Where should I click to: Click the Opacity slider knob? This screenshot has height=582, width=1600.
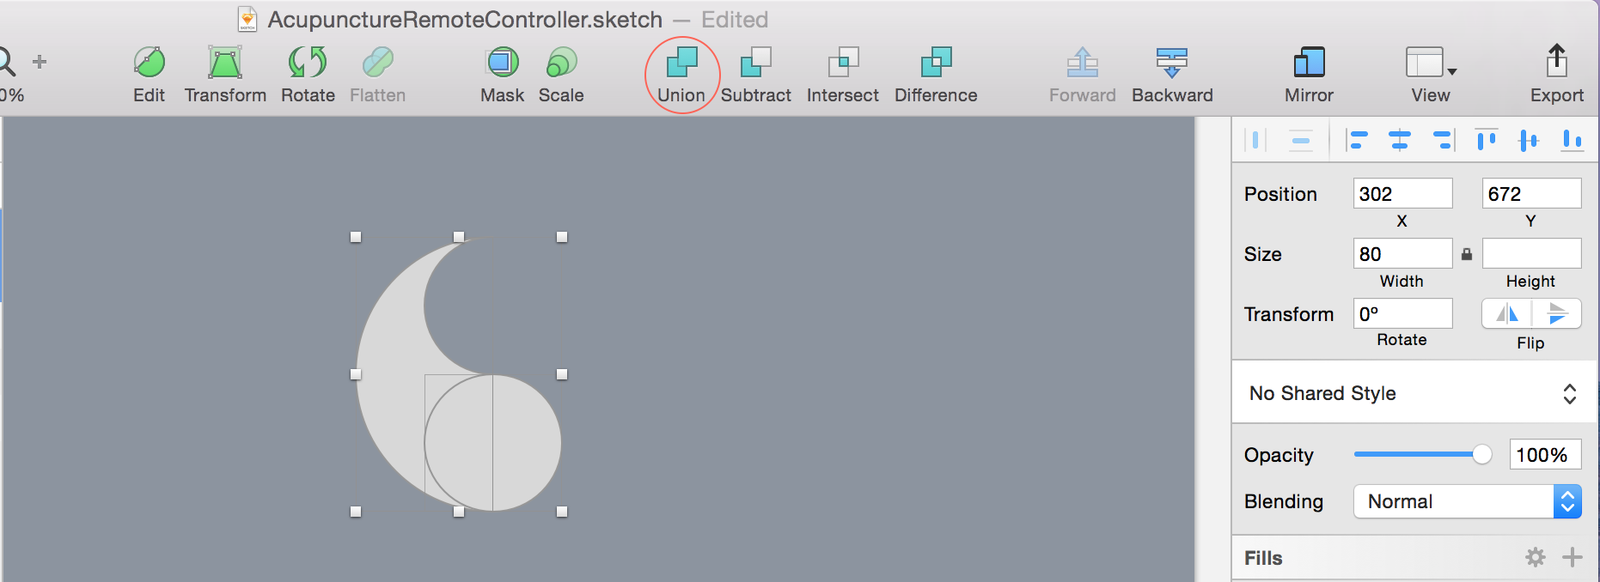(x=1481, y=454)
